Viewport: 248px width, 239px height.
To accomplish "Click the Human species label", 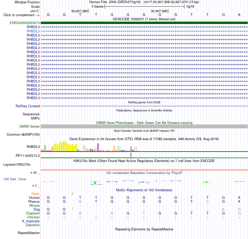I will (x=34, y=198).
